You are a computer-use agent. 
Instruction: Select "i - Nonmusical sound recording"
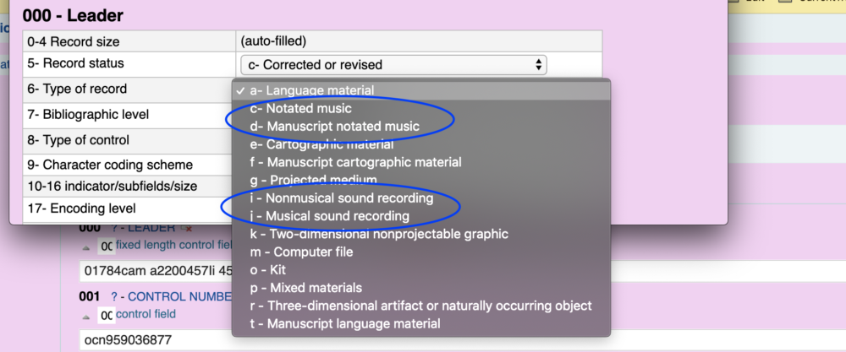click(342, 198)
